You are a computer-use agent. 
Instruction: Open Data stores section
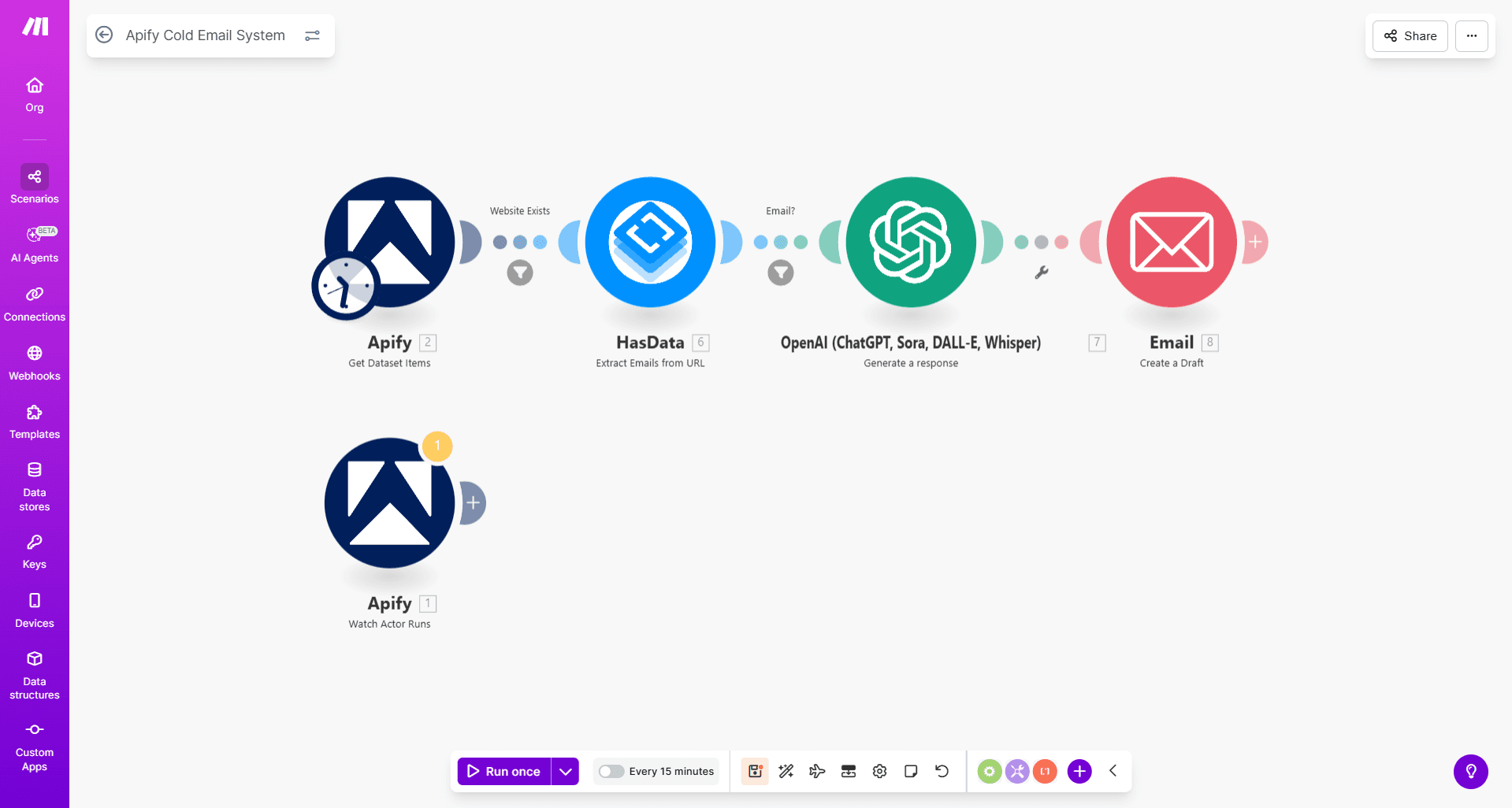tap(35, 487)
